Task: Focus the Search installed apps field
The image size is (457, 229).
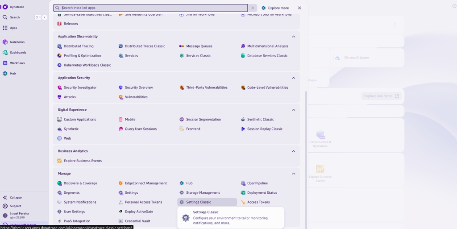Action: pyautogui.click(x=152, y=8)
